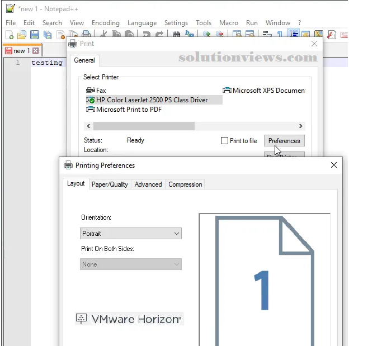Click the Zoom Out toolbar icon
382x346 pixels.
point(219,34)
